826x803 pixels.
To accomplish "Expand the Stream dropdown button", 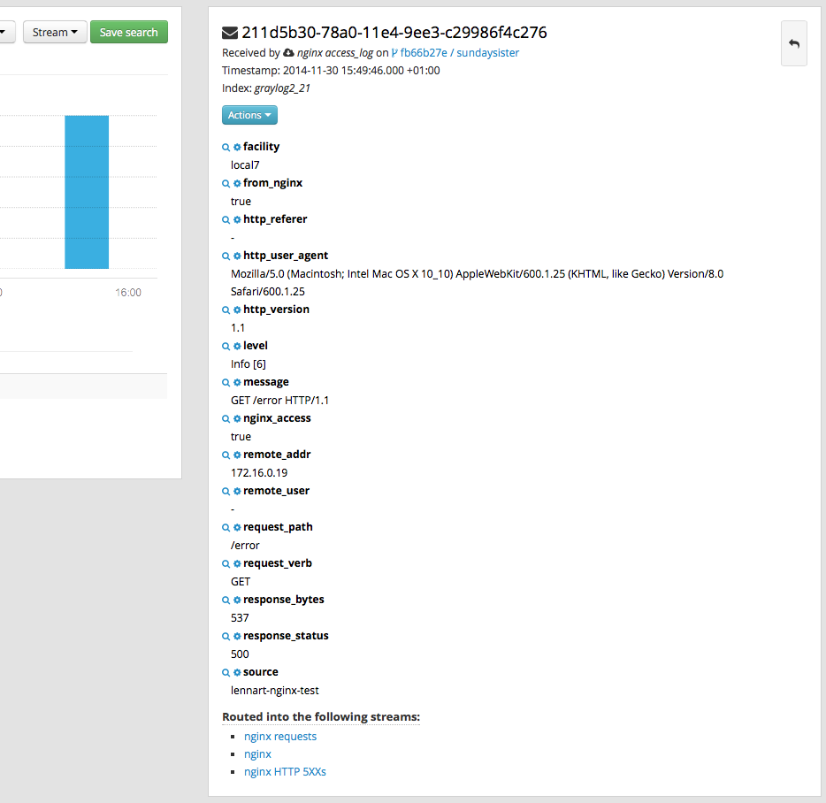I will coord(55,32).
